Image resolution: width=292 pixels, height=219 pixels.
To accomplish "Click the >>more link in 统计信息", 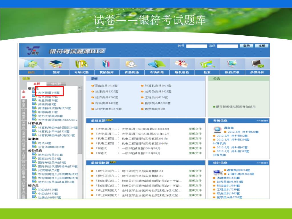I will pyautogui.click(x=262, y=163).
